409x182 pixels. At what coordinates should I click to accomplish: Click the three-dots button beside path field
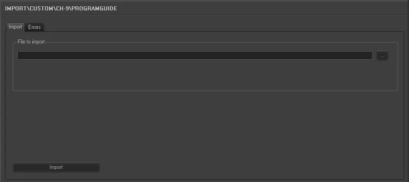(382, 56)
